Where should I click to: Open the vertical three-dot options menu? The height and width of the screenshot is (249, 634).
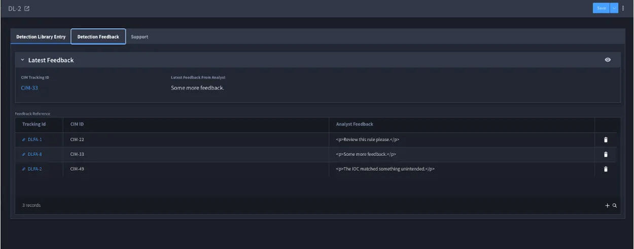(623, 8)
